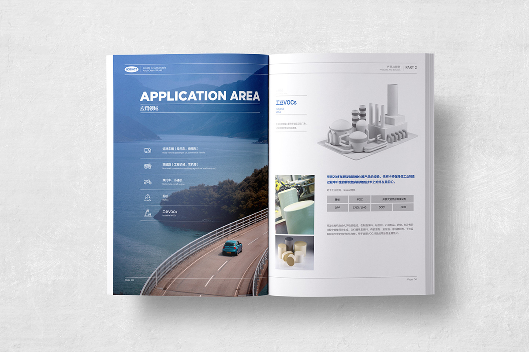Screen dimensions: 529x352
Task: Click the PART 2 header label
Action: [x=411, y=67]
